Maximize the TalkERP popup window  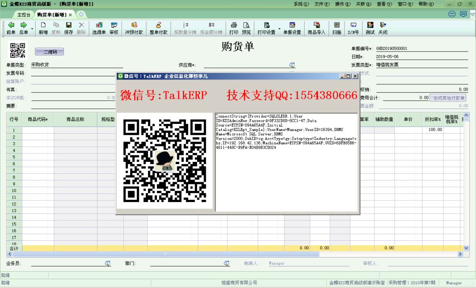(348, 76)
